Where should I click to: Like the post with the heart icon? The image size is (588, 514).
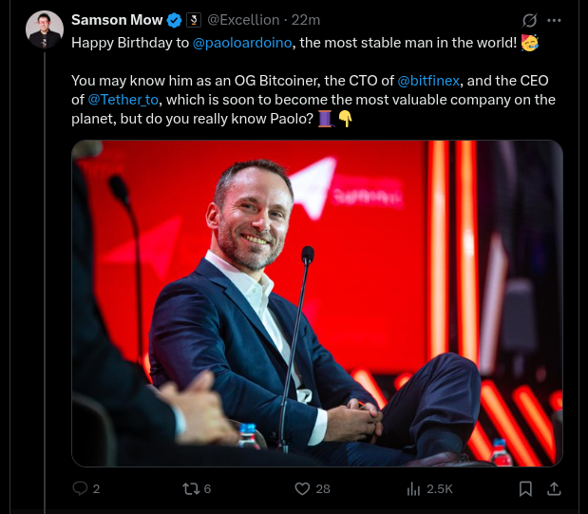(302, 488)
